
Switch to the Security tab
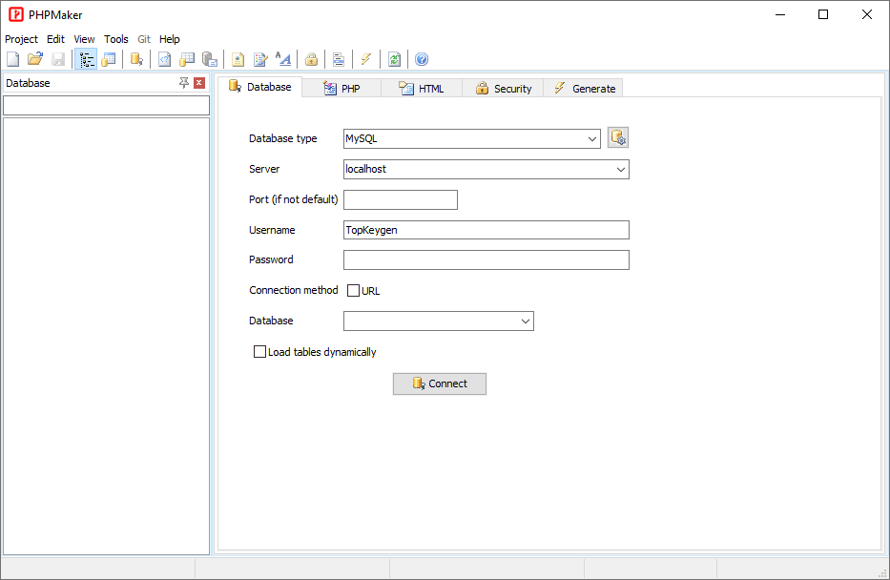(503, 89)
